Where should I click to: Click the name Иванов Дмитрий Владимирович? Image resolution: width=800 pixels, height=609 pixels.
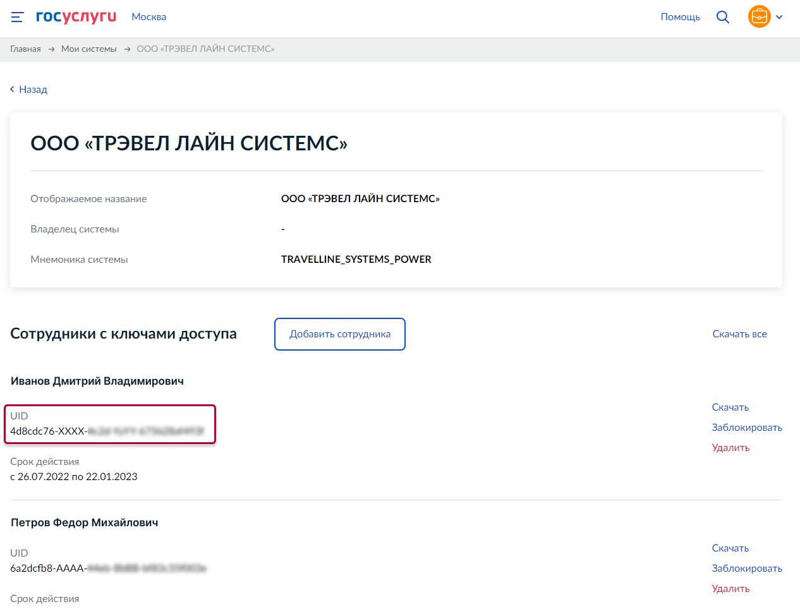(97, 381)
